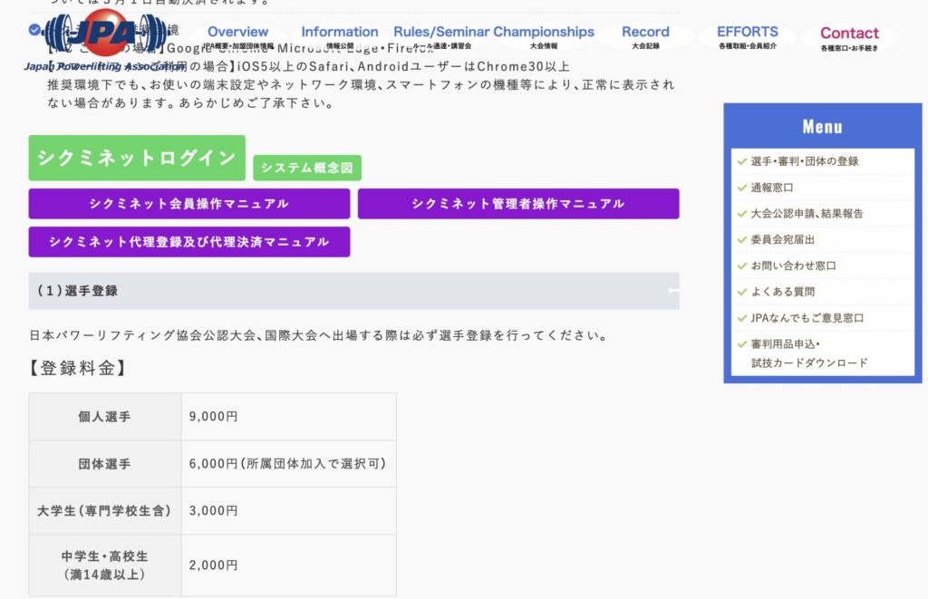
Task: Open the Contact menu item
Action: 849,37
